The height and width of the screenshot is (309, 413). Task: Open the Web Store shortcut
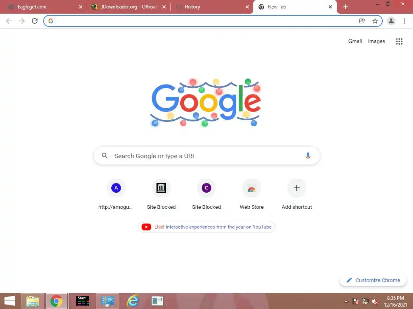pos(252,194)
